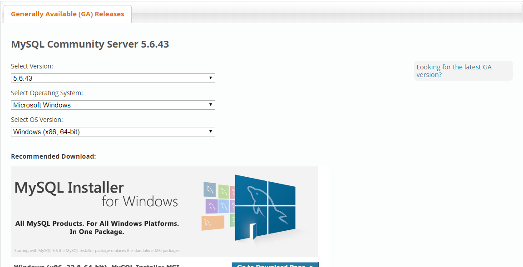Click the purple dolphin tile in the banner
523x267 pixels.
click(212, 206)
